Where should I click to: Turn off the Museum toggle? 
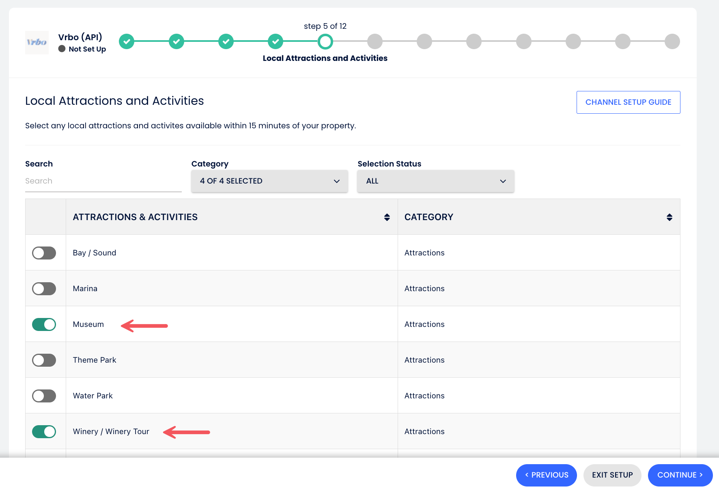pos(44,324)
